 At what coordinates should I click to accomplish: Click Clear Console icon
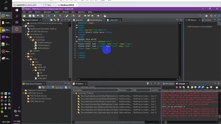[189, 87]
